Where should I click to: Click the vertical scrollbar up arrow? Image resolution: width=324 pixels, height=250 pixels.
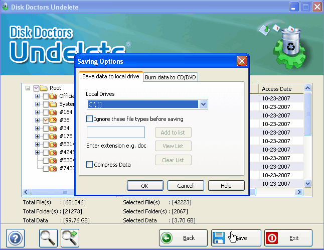[307, 88]
